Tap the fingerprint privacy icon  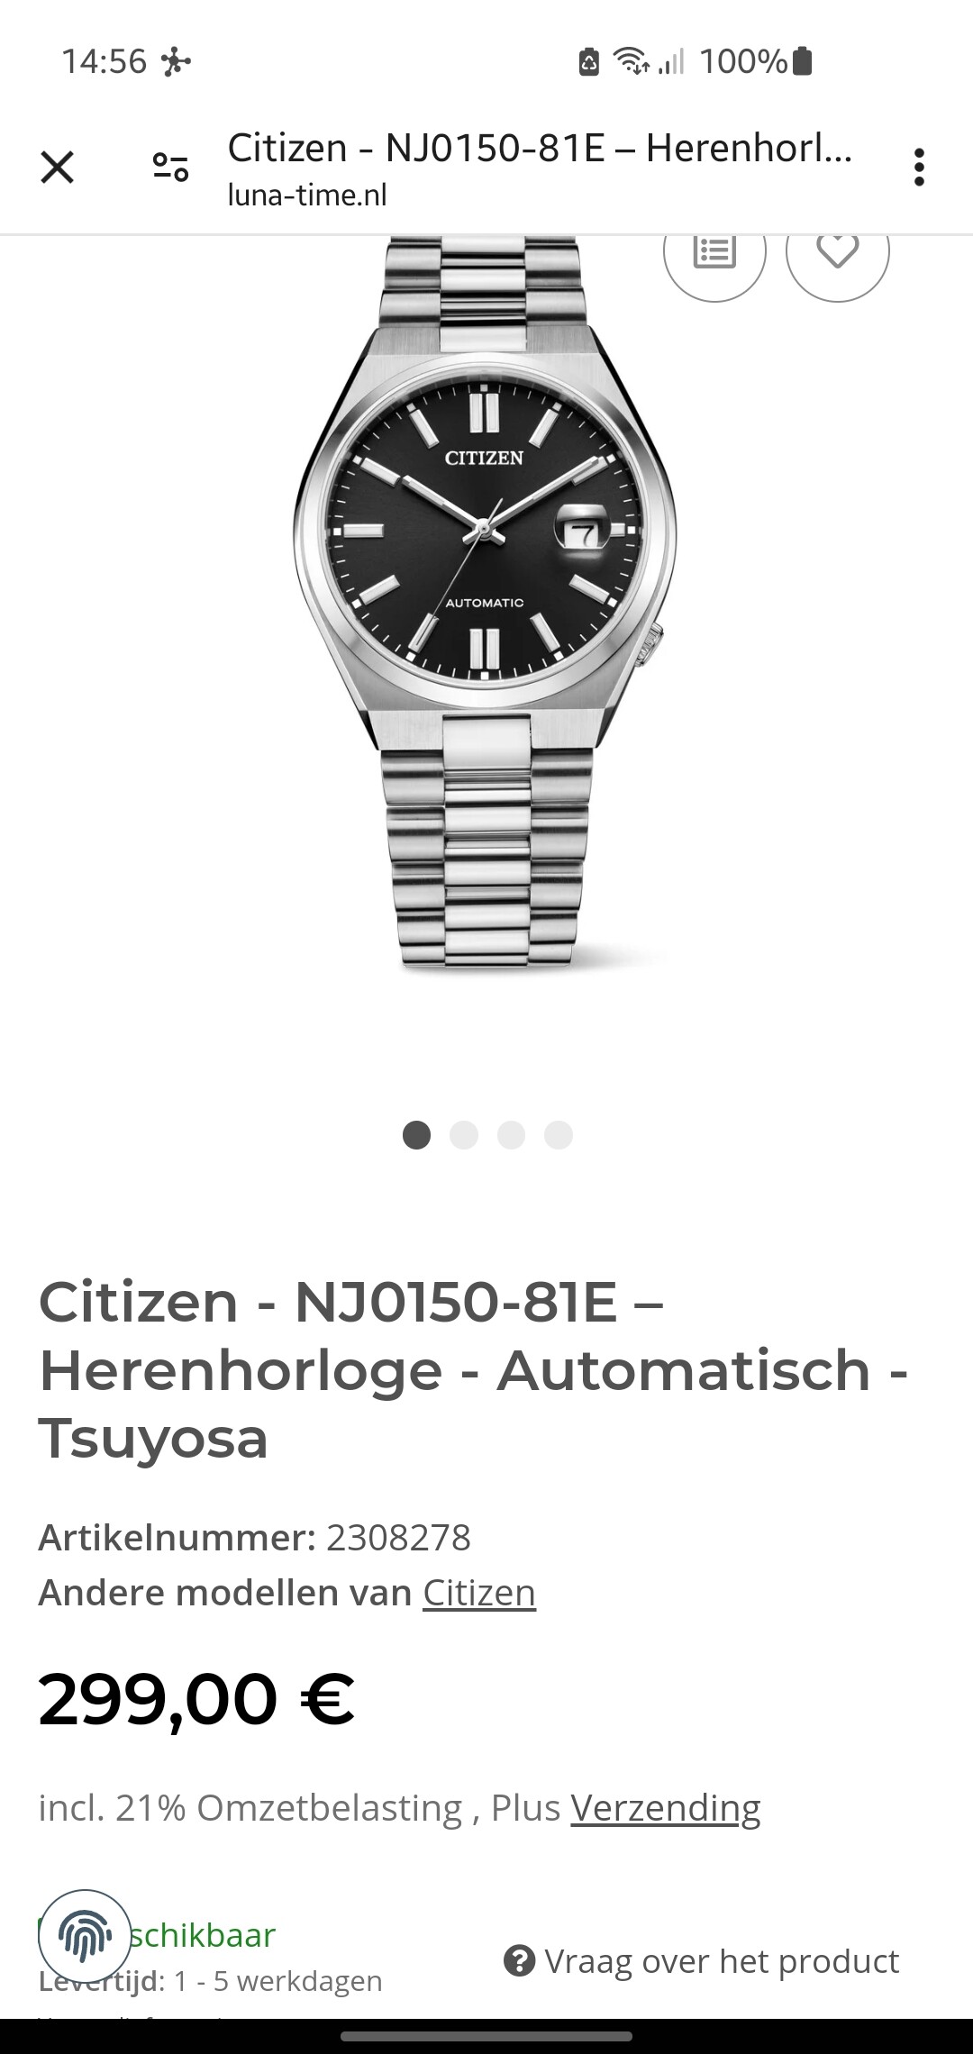85,1935
